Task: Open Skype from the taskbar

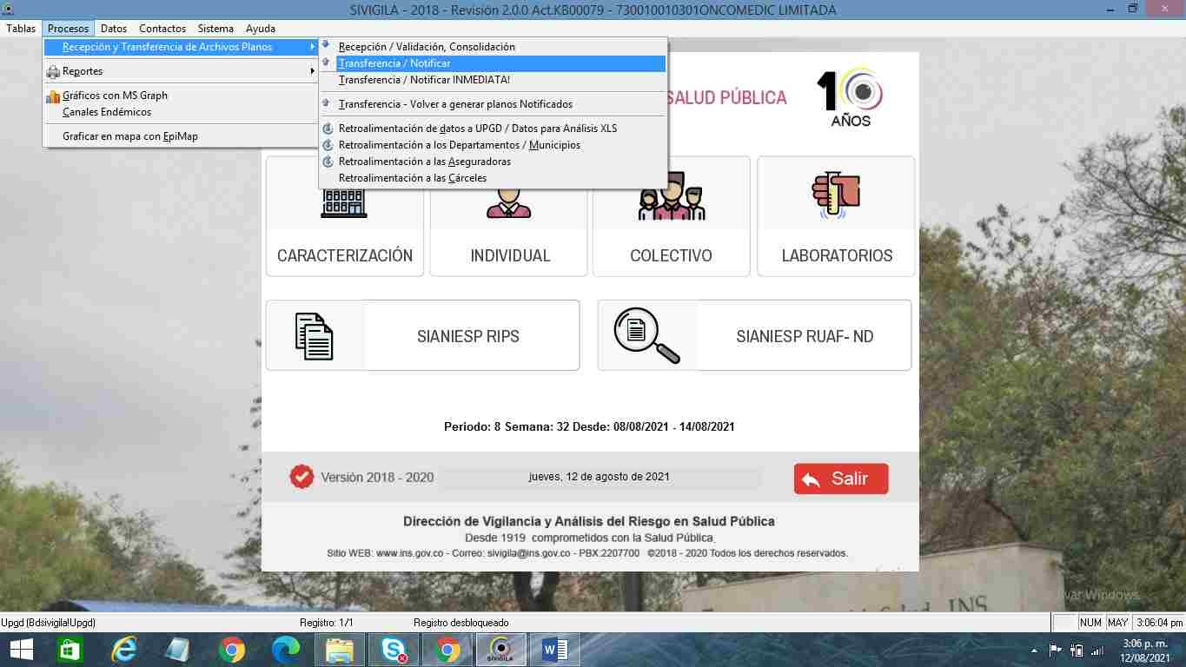Action: click(x=394, y=650)
